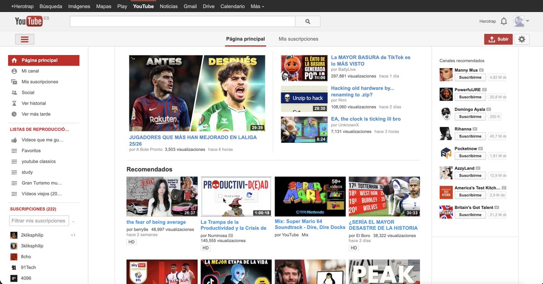Open the 2kliksphilip subscription avatar
543x284 pixels.
(x=14, y=235)
